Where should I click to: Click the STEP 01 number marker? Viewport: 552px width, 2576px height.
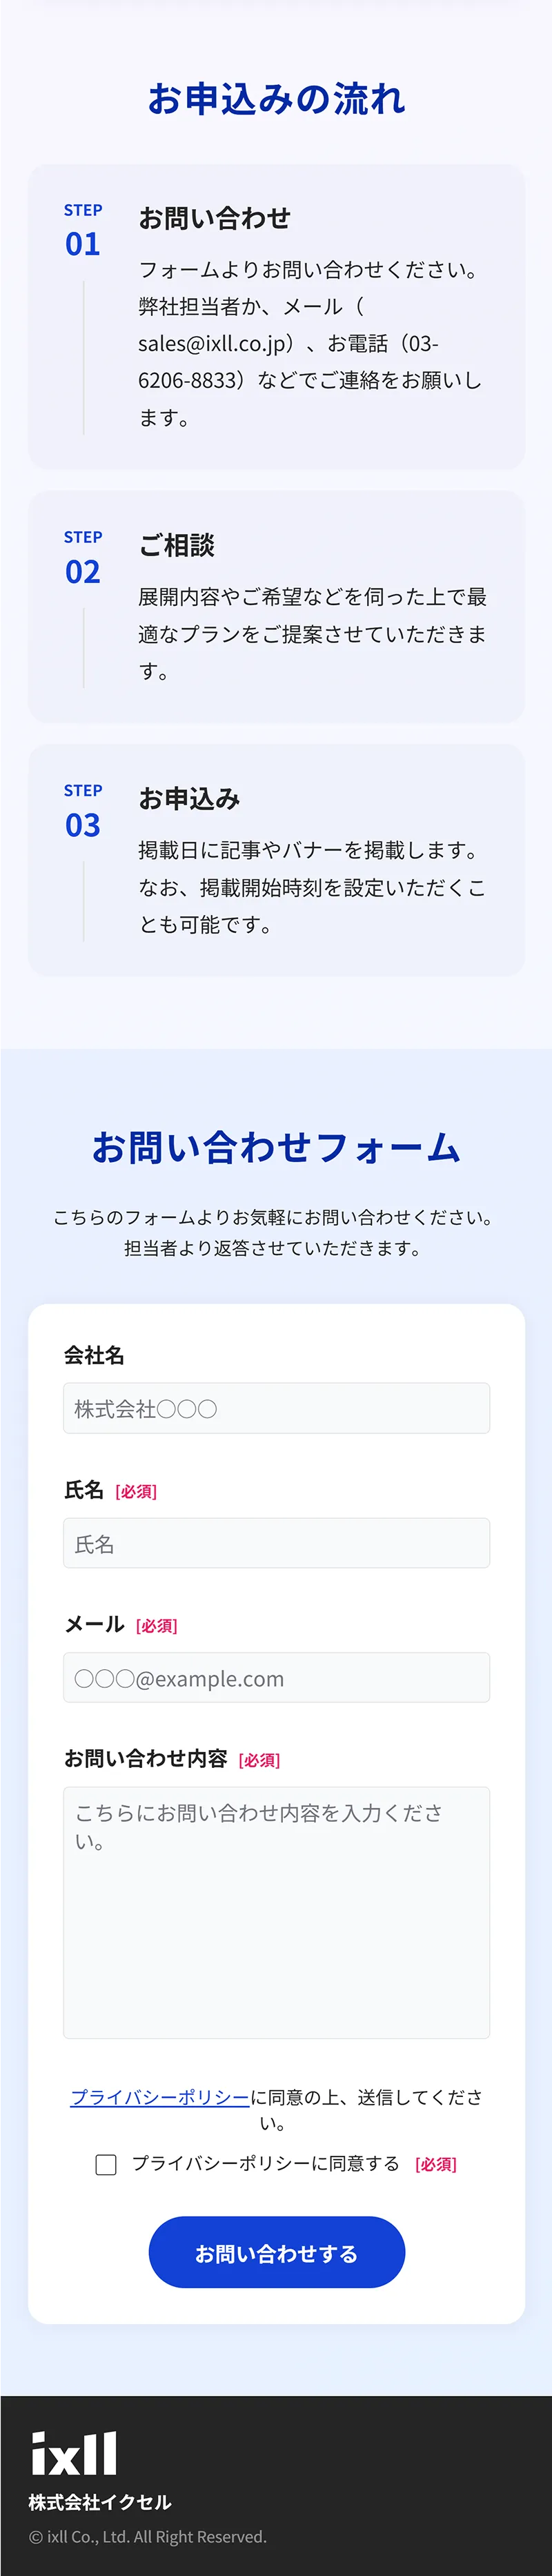tap(83, 244)
